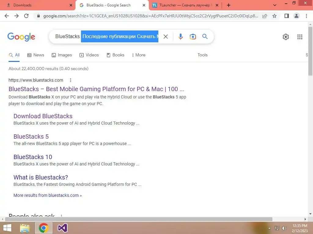Expand the More search filters
313x234 pixels.
138,55
